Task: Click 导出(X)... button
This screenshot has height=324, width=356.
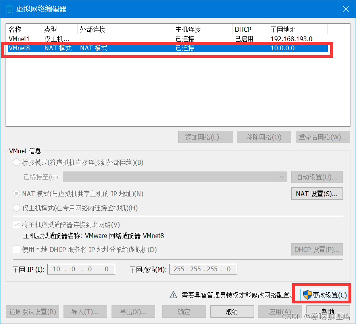Action: point(133,312)
